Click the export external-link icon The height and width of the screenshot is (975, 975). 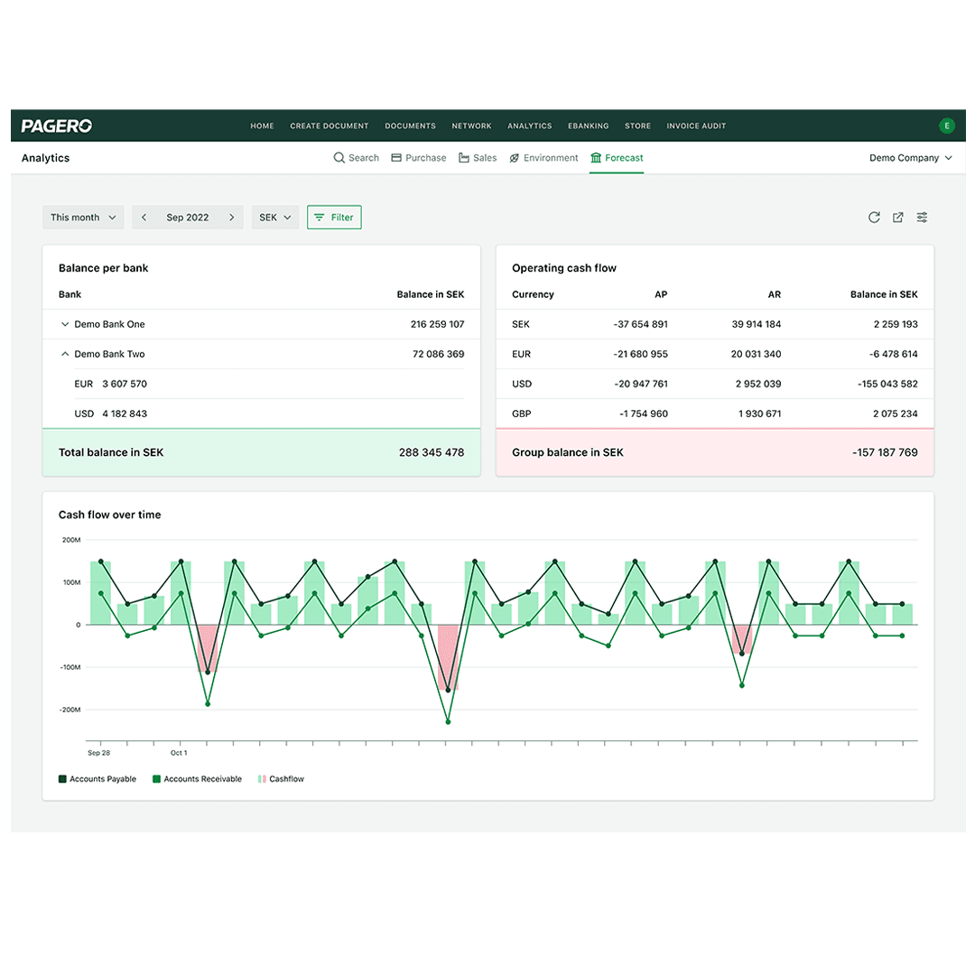click(898, 217)
